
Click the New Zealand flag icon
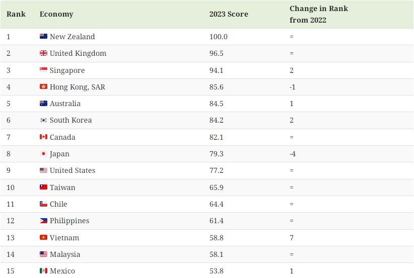tap(43, 36)
